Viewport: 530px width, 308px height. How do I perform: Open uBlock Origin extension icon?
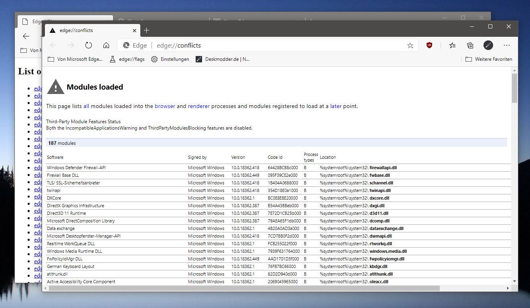point(429,45)
